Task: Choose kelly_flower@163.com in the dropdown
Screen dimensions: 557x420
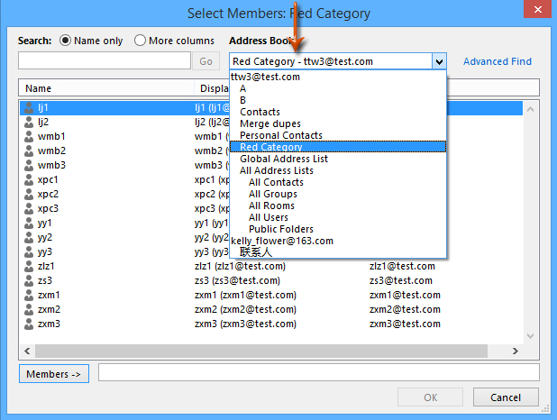Action: pyautogui.click(x=282, y=241)
